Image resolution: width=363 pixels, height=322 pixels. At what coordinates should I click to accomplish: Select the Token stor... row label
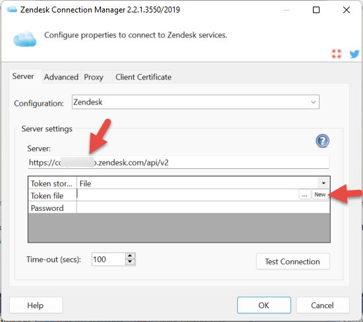point(53,183)
